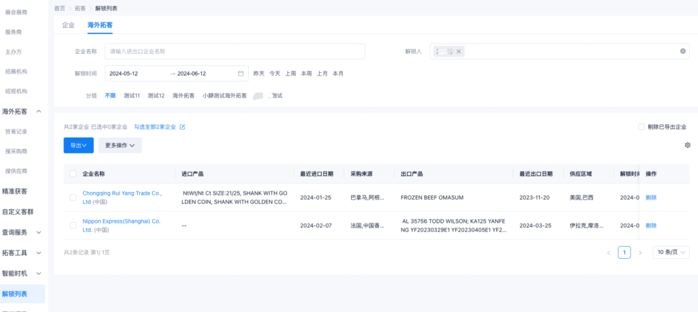Viewport: 698px width, 312px height.
Task: Click the 企业名称 search input field
Action: coord(235,51)
